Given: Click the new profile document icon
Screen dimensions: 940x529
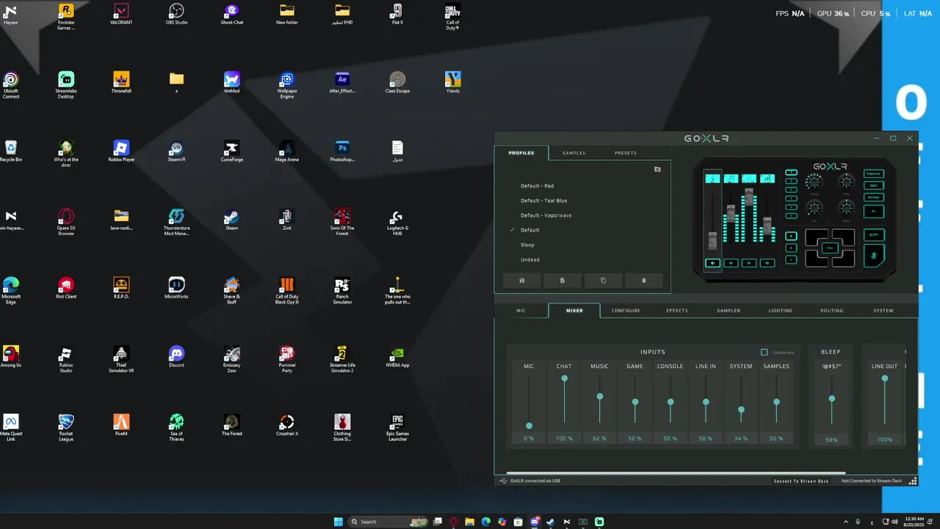Looking at the screenshot, I should [563, 280].
